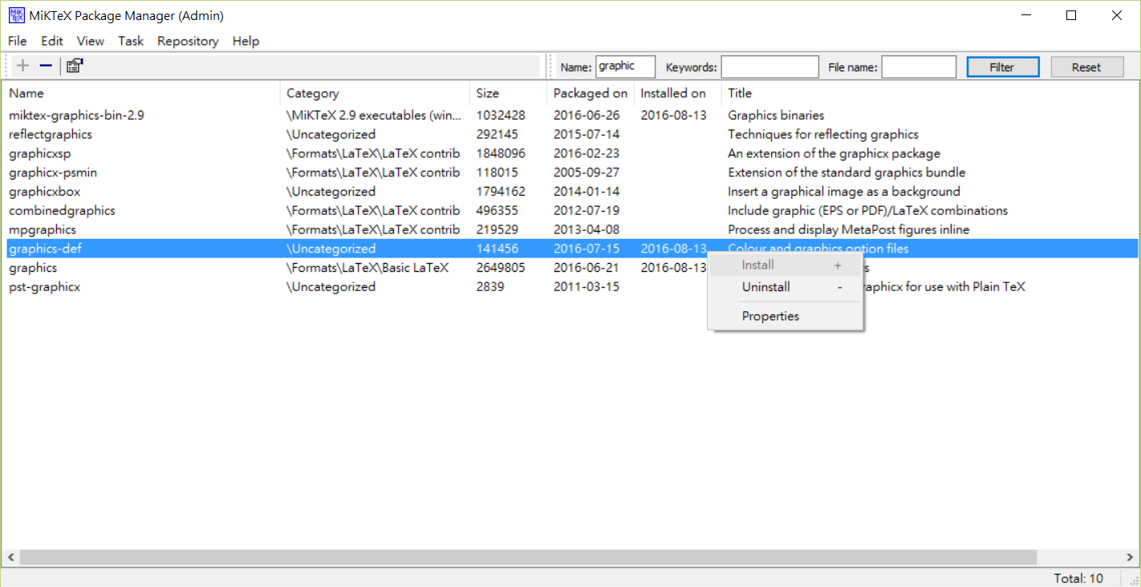The image size is (1141, 587).
Task: Click the packaged date 2005-09-27
Action: [x=587, y=172]
